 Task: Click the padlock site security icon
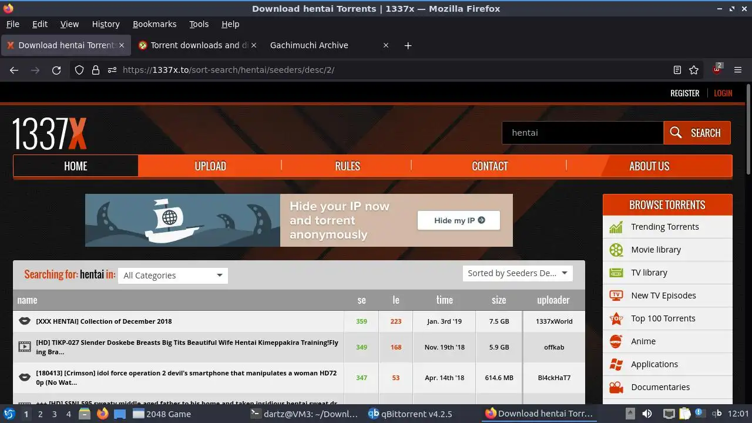point(96,70)
